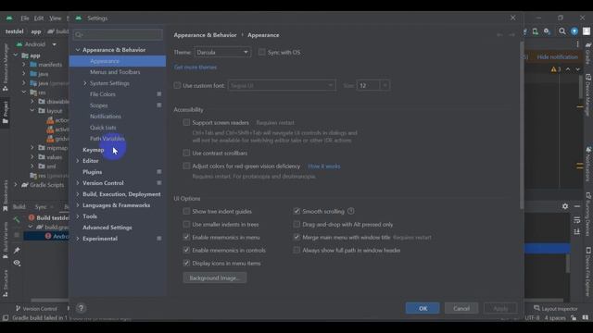Enable Use custom font checkbox

pyautogui.click(x=177, y=85)
